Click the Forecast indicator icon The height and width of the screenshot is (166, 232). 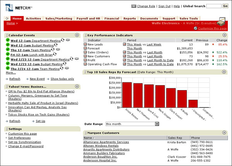(85, 48)
